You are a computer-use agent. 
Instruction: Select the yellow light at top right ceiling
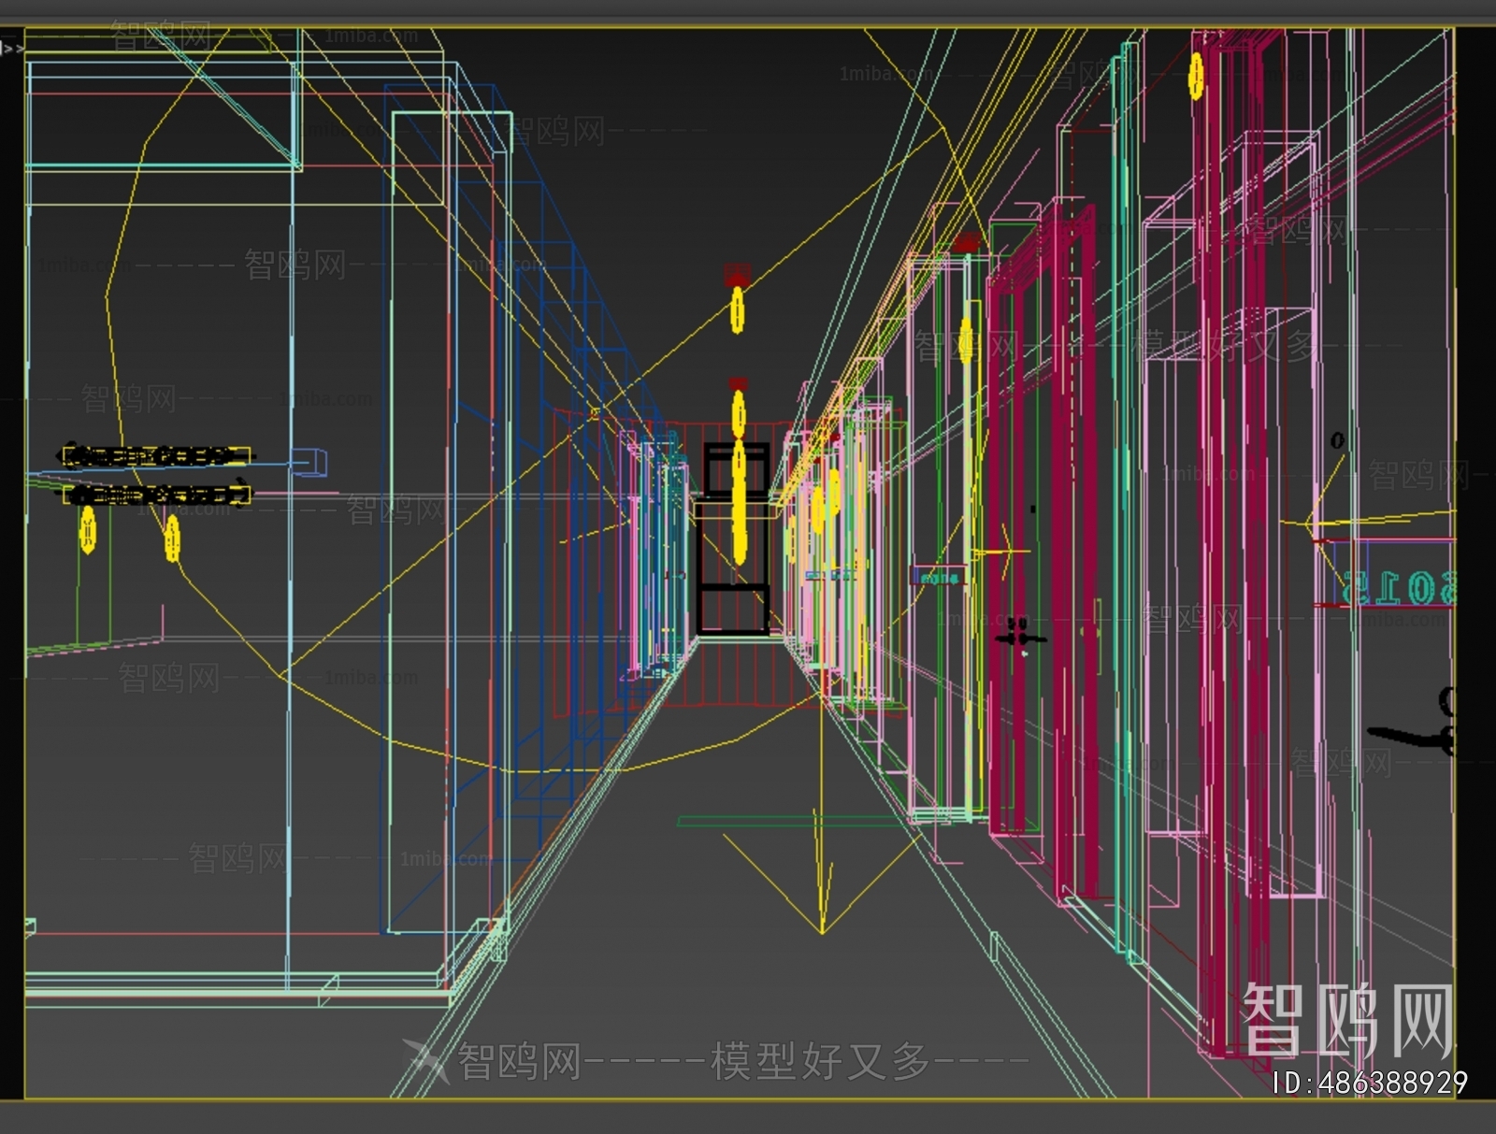(x=1196, y=76)
